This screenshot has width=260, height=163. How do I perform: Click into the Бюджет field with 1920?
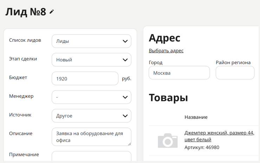(85, 79)
